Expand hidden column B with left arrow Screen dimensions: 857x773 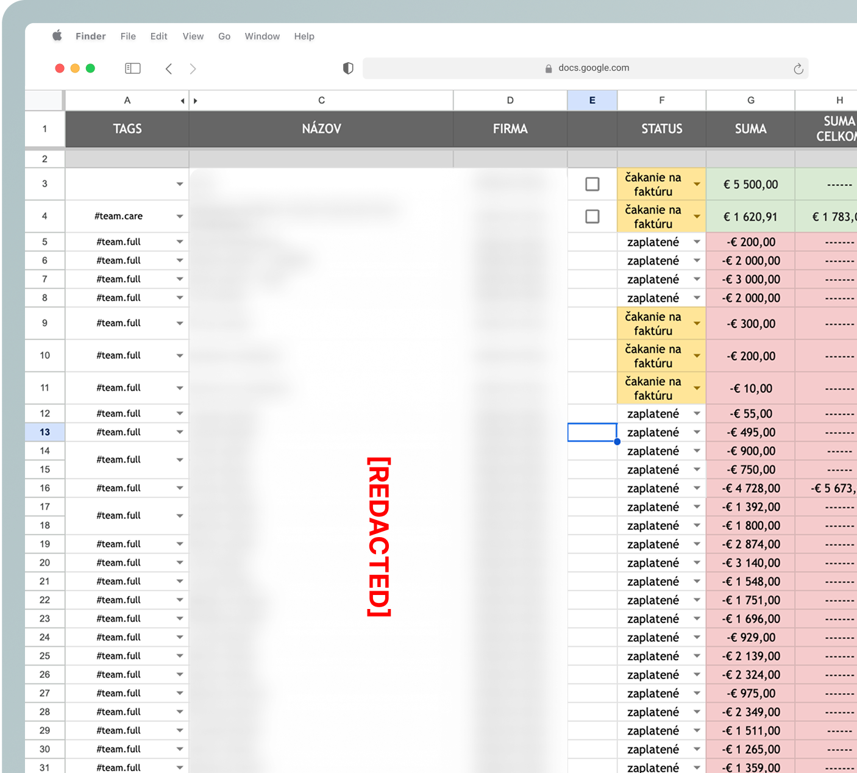point(182,101)
